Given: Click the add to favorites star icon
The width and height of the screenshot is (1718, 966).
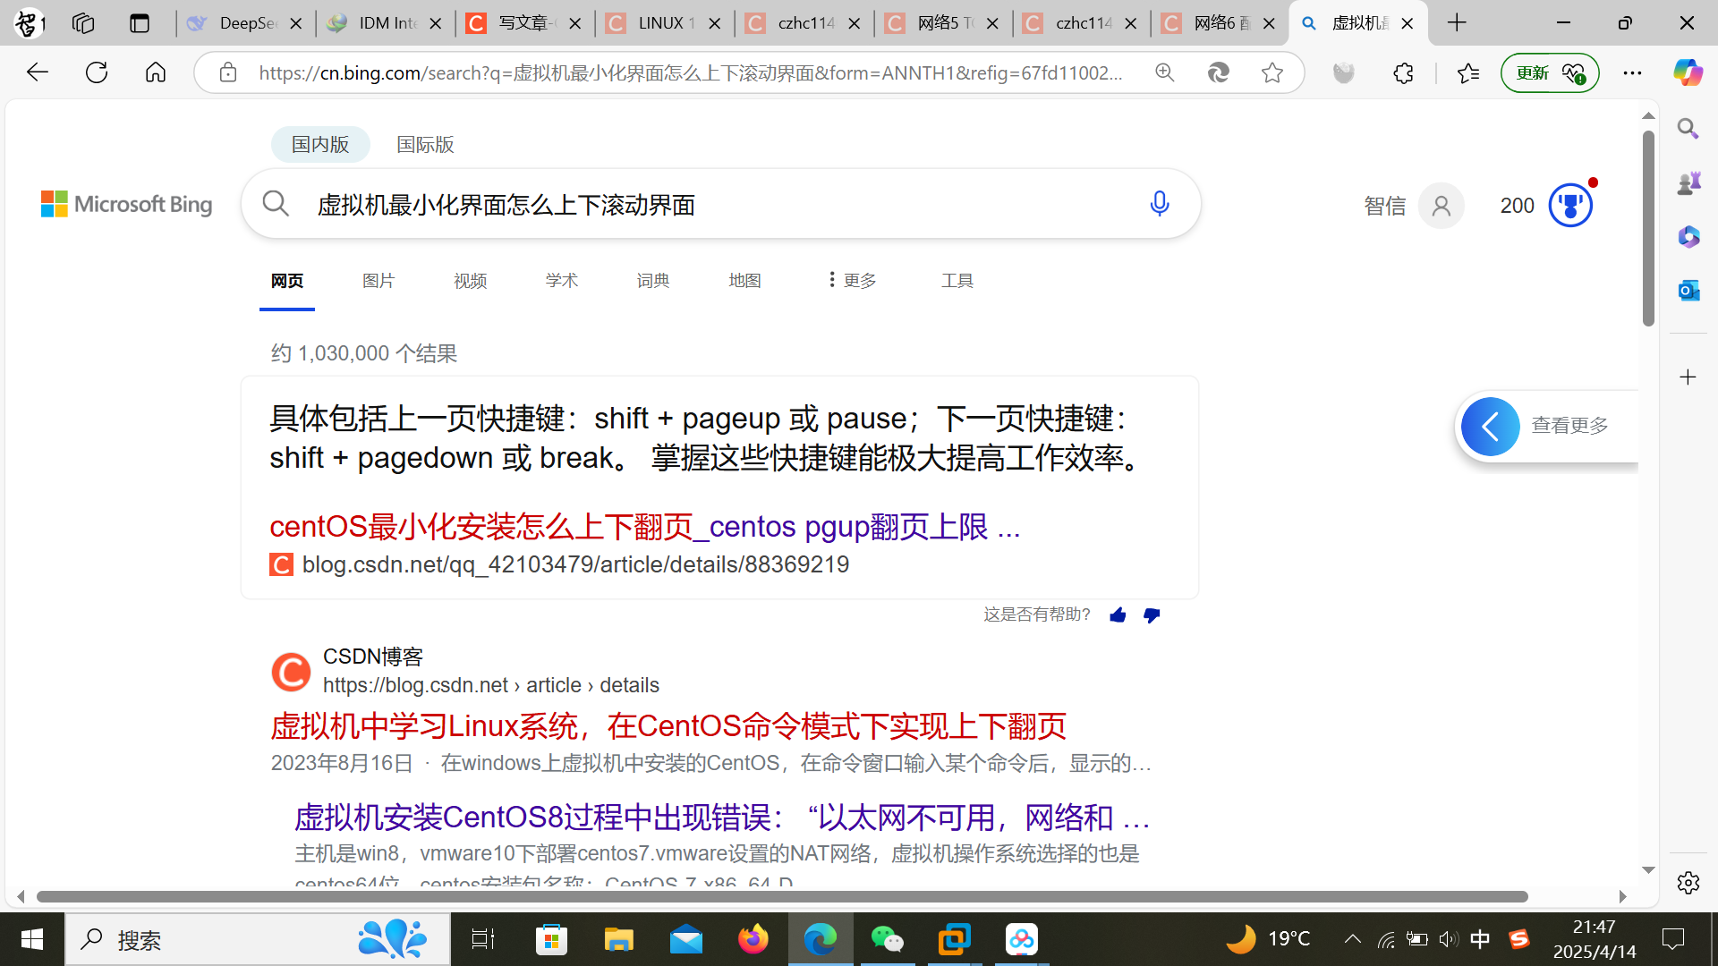Looking at the screenshot, I should (x=1271, y=72).
